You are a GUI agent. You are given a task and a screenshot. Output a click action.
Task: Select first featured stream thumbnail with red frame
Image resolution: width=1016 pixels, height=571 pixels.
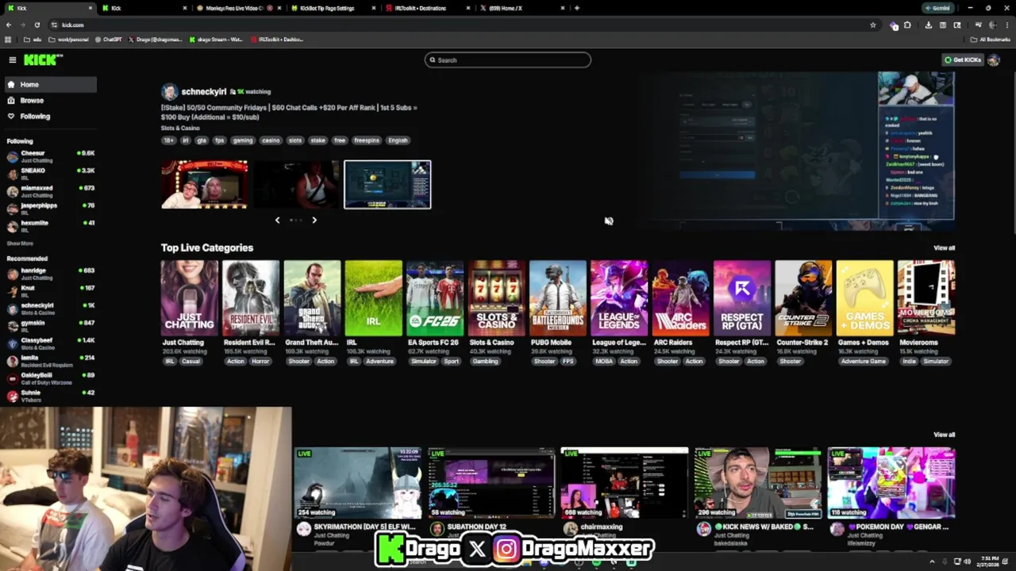coord(205,184)
